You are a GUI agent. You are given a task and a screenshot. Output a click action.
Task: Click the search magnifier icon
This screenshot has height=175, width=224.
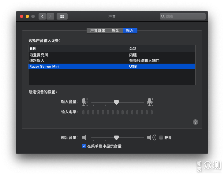click(163, 16)
